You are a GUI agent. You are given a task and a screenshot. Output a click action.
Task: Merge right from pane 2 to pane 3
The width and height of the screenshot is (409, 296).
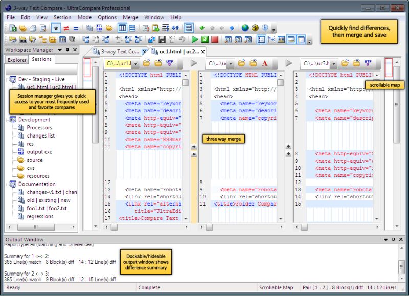coord(288,146)
